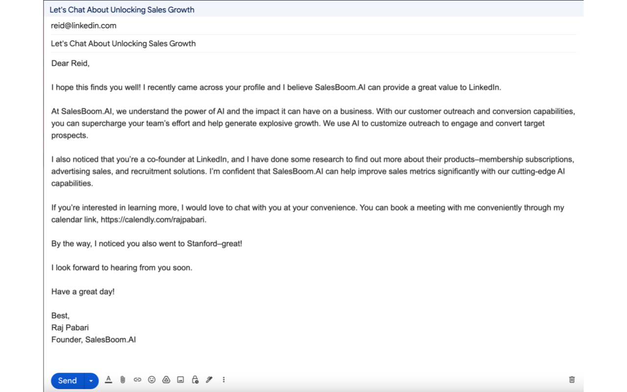The image size is (627, 392).
Task: Click the "Founder, SalesBoom.AI" signature line
Action: 94,339
